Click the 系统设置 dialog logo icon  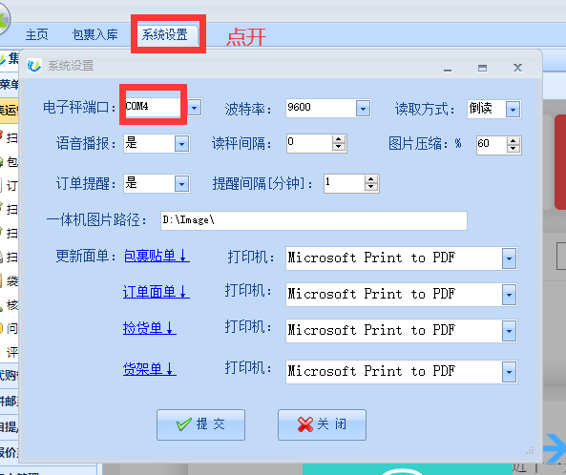point(34,66)
